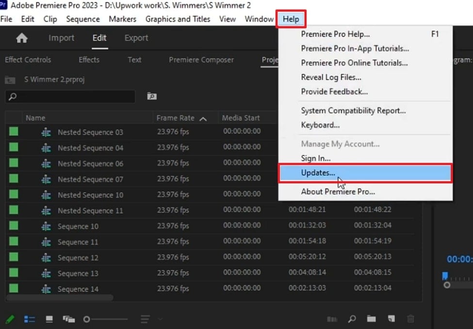
Task: Click green label swatch of Sequence 12
Action: (14, 257)
